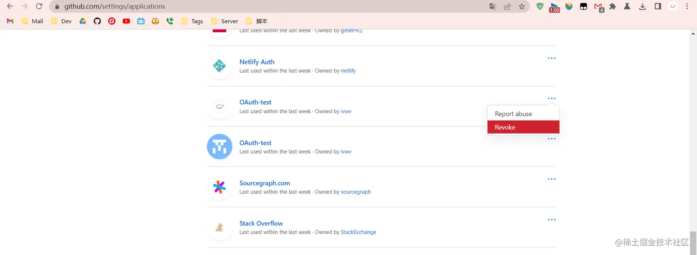Open the Google Drive bookmark
Image resolution: width=697 pixels, height=255 pixels.
(83, 21)
